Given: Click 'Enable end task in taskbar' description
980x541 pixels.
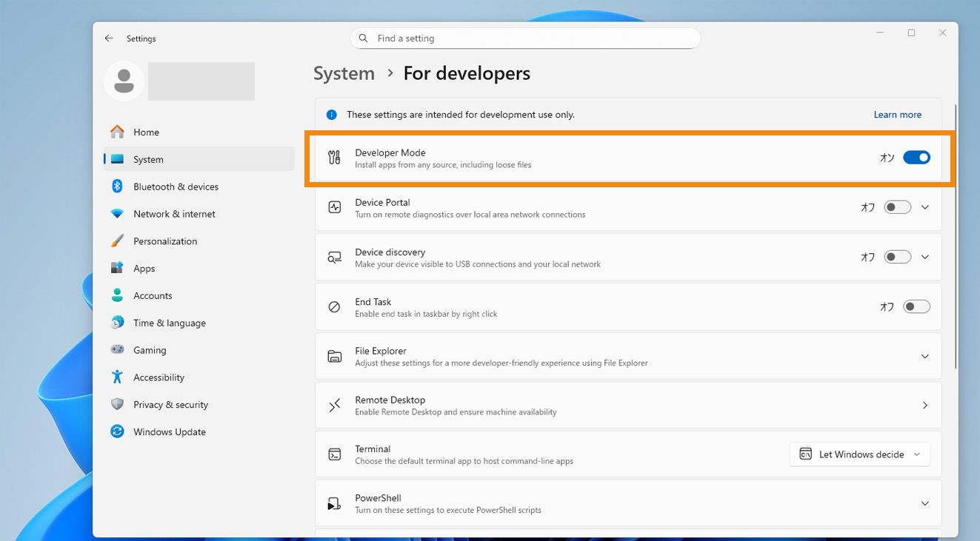Looking at the screenshot, I should tap(426, 314).
